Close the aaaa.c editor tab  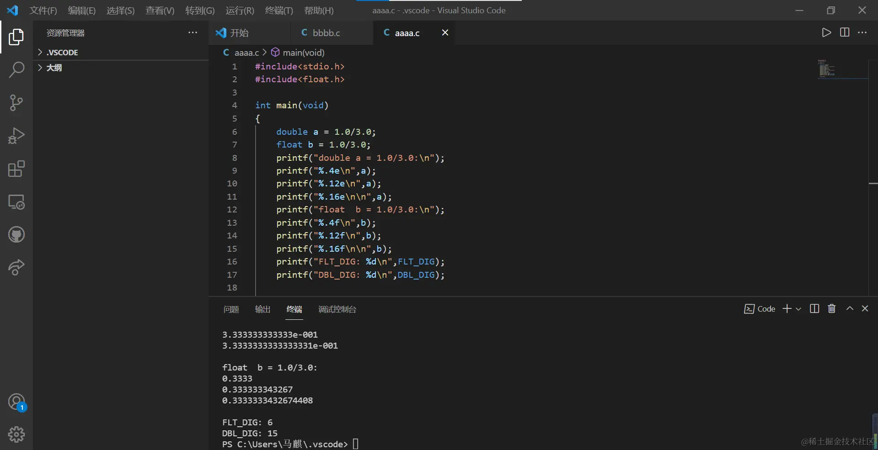[x=445, y=32]
